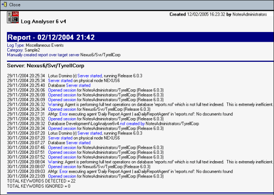This screenshot has height=195, width=274.
Task: Click Opened session at 30/11/2004 20:07:51
Action: (x=62, y=152)
